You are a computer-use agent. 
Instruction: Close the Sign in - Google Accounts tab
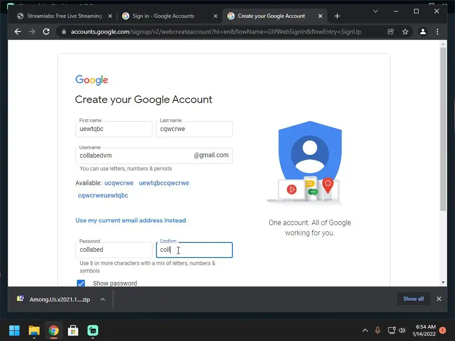pos(216,16)
